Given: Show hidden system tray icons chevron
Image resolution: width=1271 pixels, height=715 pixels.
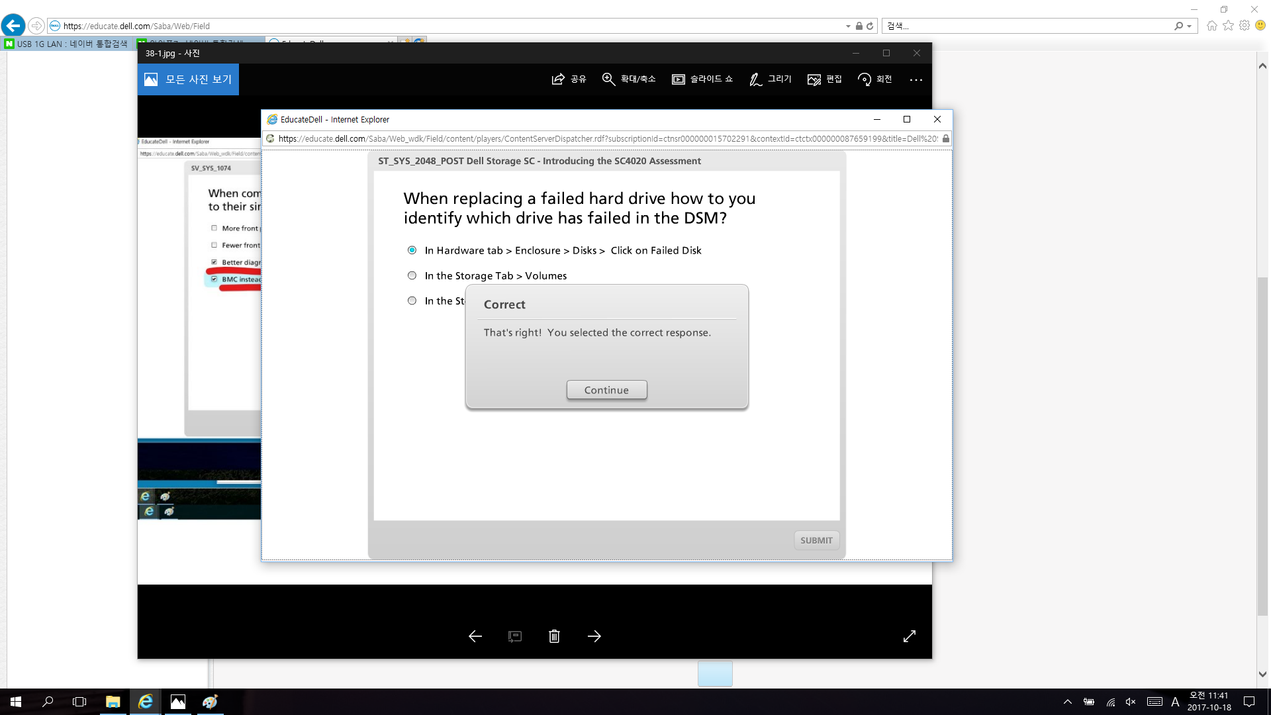Looking at the screenshot, I should pyautogui.click(x=1067, y=702).
